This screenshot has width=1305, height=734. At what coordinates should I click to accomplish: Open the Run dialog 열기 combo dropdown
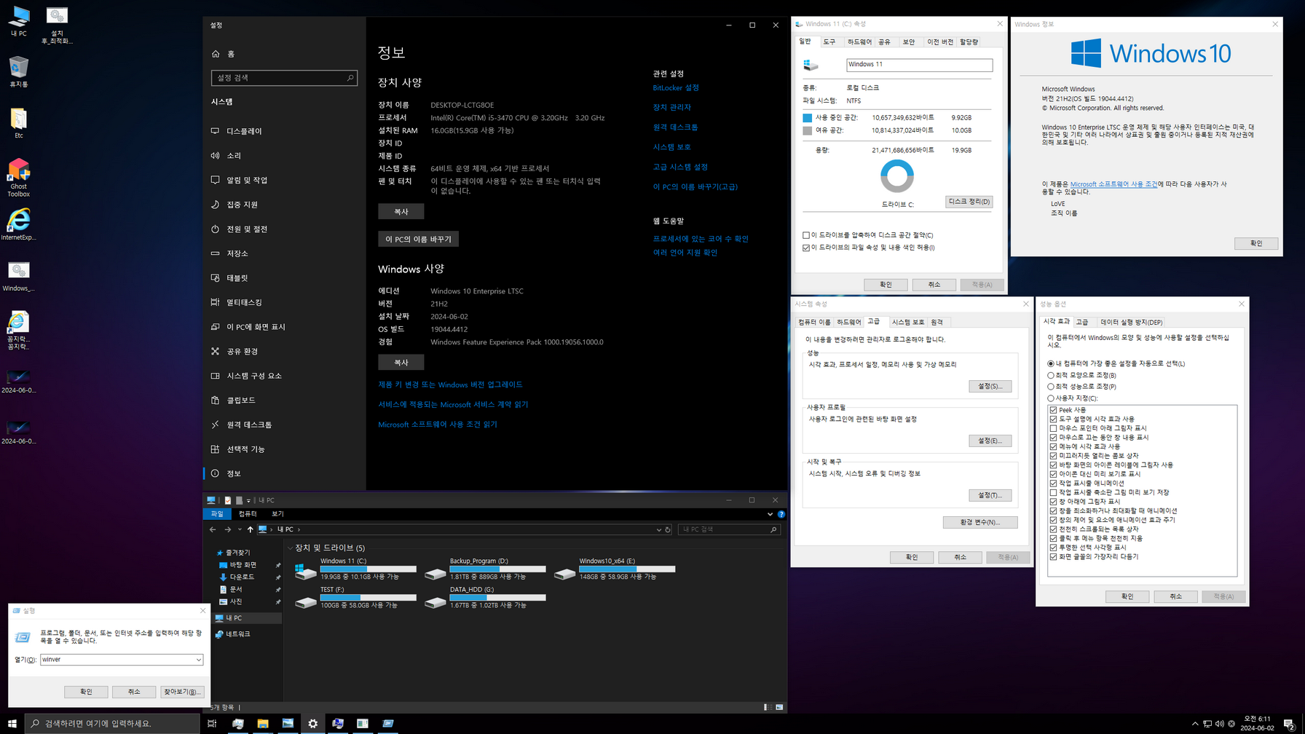tap(198, 660)
